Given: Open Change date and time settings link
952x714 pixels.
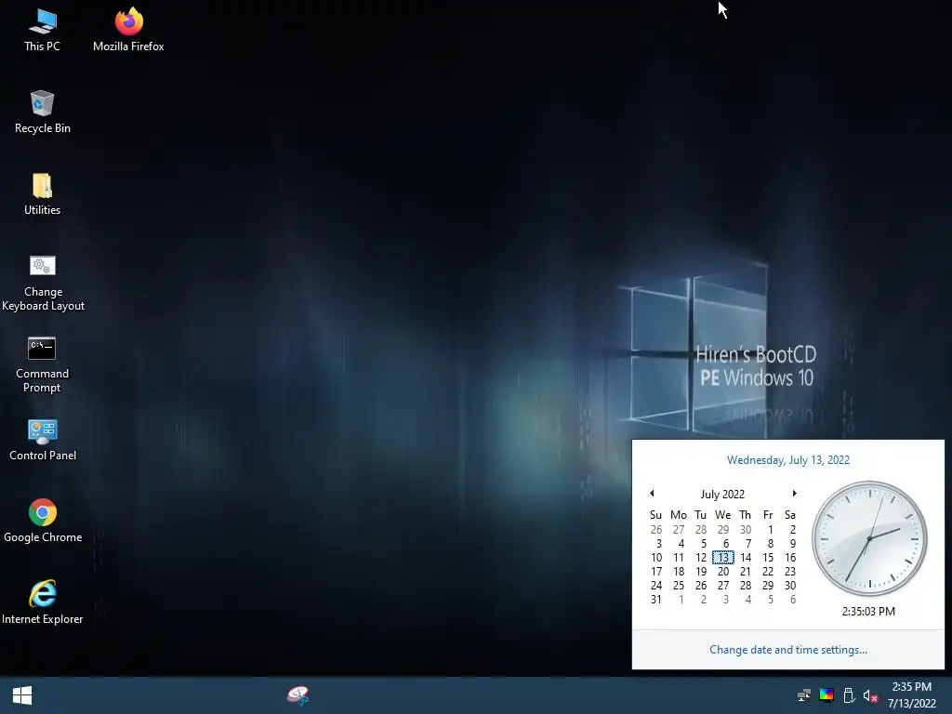Looking at the screenshot, I should click(x=788, y=650).
